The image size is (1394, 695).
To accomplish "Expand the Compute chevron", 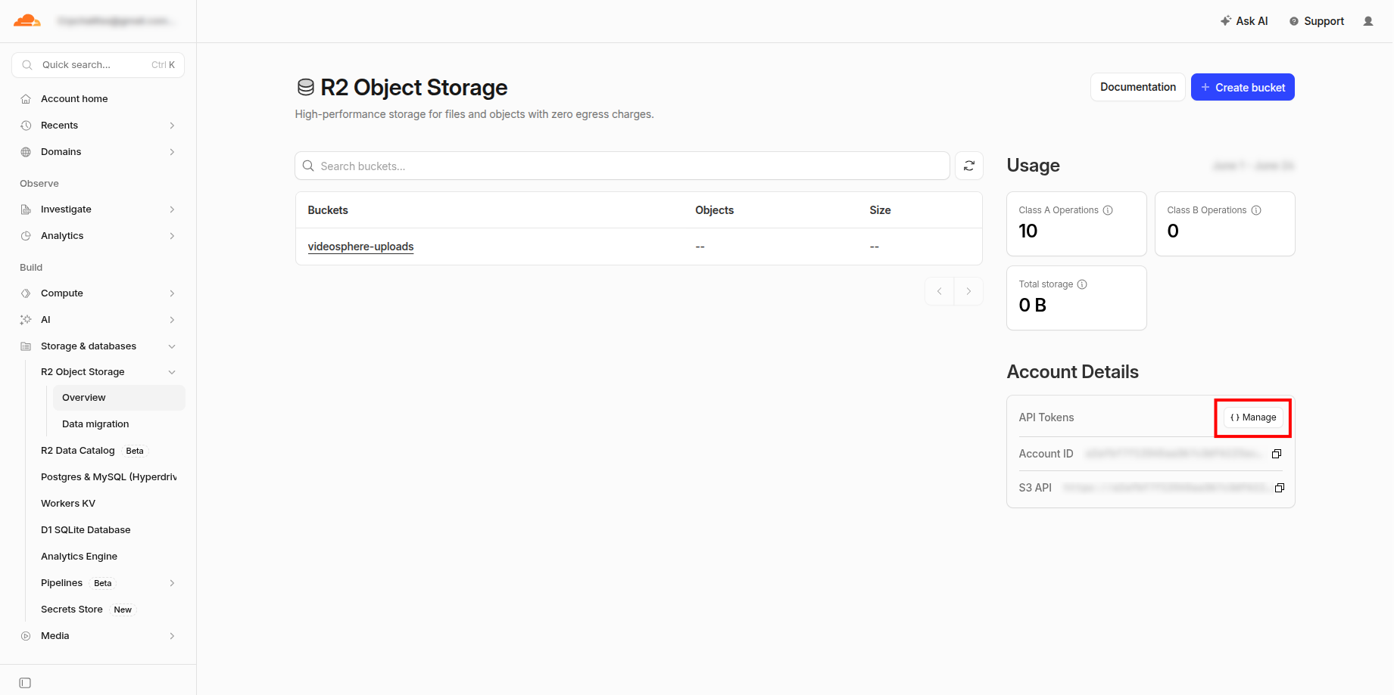I will [172, 293].
